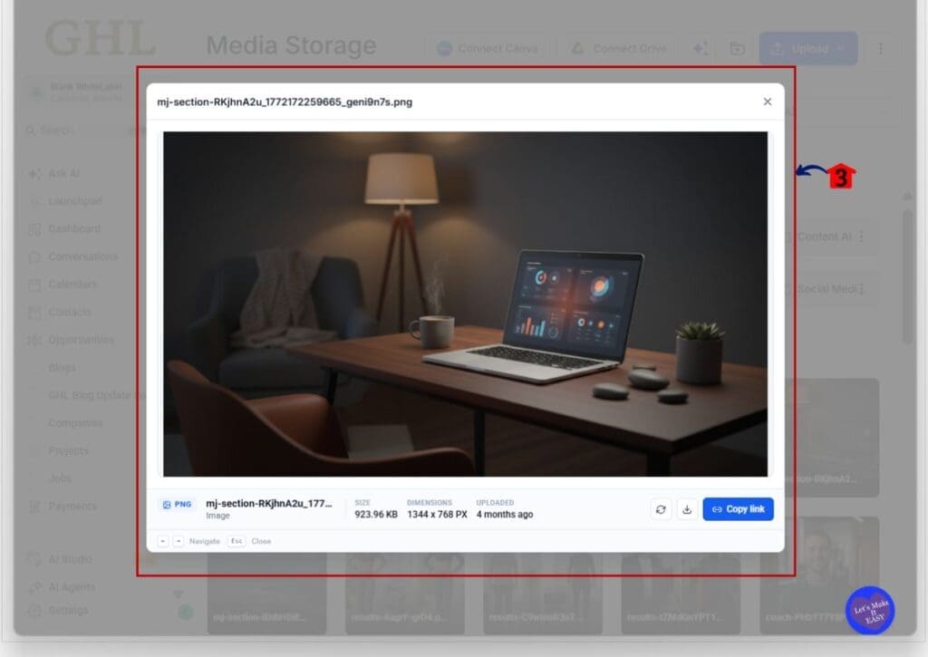Close the image preview dialog with the X
The image size is (928, 657).
[x=767, y=101]
